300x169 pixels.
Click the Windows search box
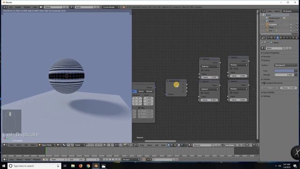[x=34, y=166]
